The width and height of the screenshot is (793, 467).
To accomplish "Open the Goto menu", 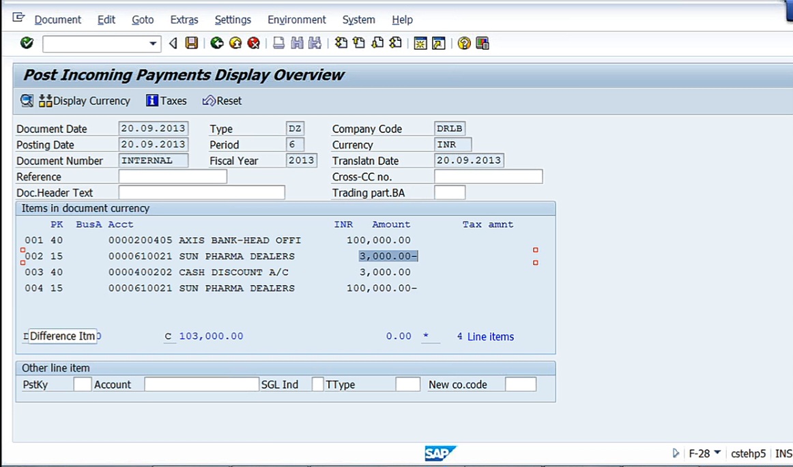I will (x=143, y=20).
